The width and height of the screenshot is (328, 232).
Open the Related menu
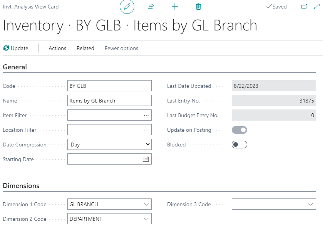(x=85, y=48)
